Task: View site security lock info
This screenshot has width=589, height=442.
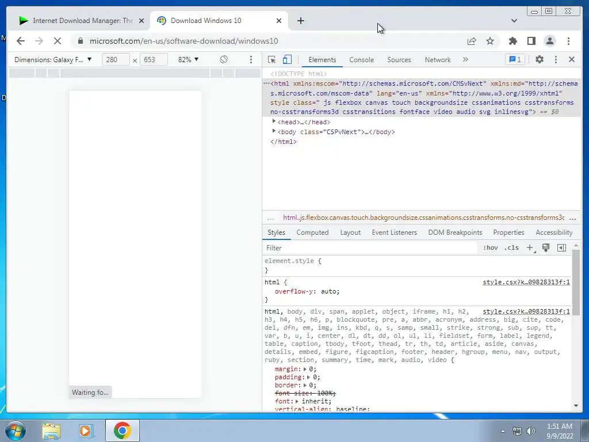Action: point(81,41)
